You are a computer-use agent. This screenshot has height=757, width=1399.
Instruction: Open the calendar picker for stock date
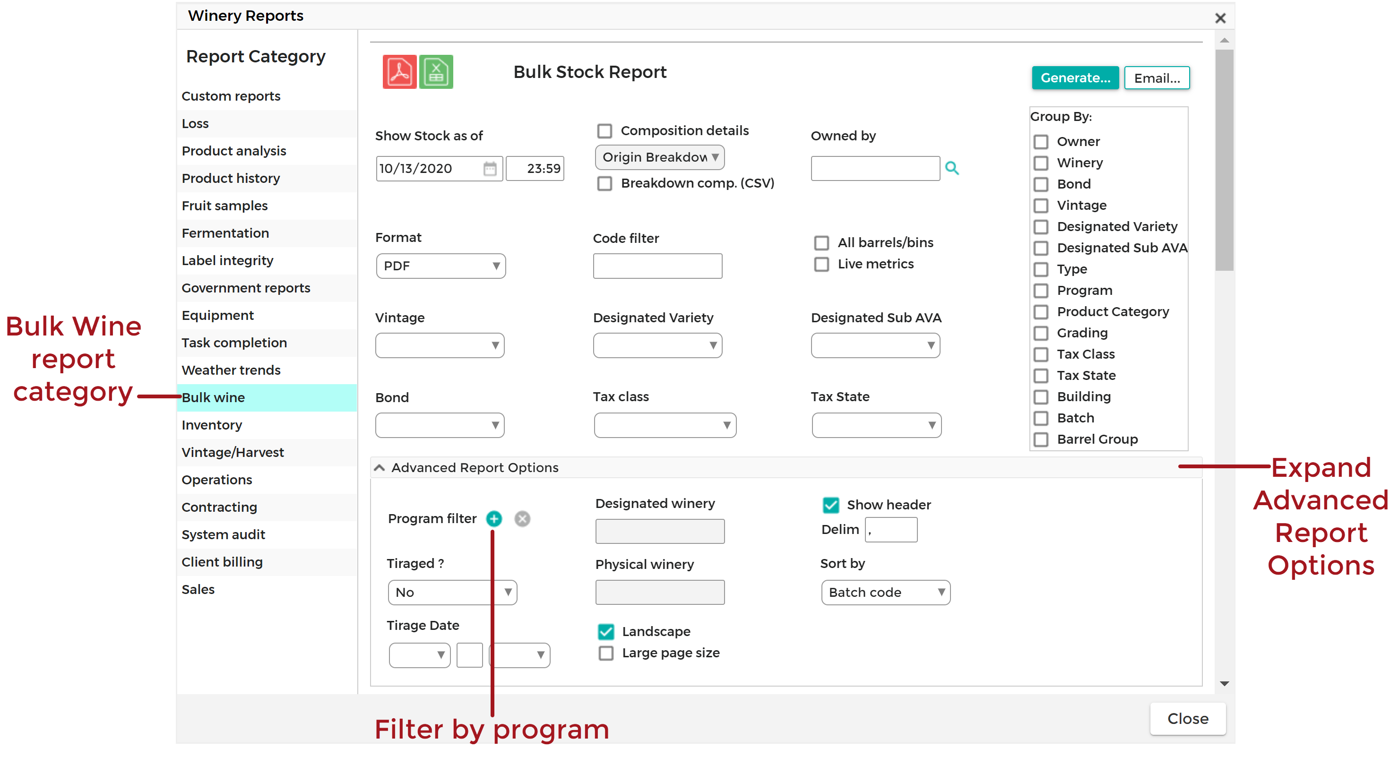click(490, 168)
